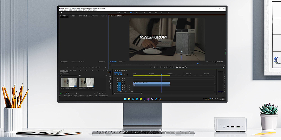Select the Selection arrow tool
The height and width of the screenshot is (140, 281).
[x=110, y=72]
